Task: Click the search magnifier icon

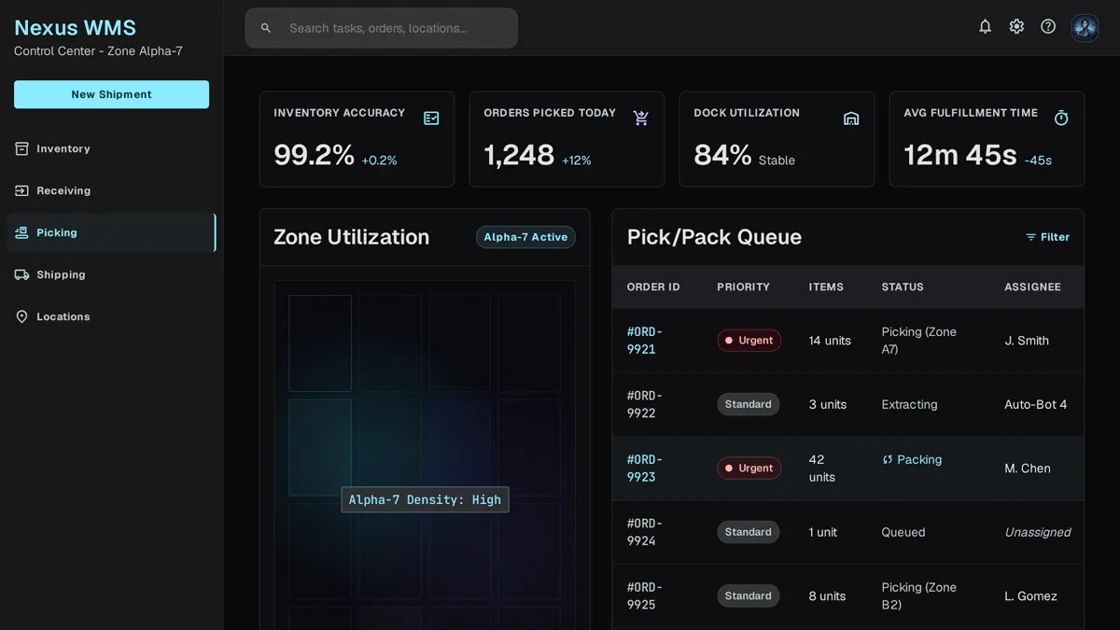Action: pos(266,28)
